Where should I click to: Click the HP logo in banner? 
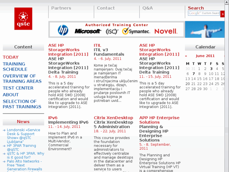point(63,30)
